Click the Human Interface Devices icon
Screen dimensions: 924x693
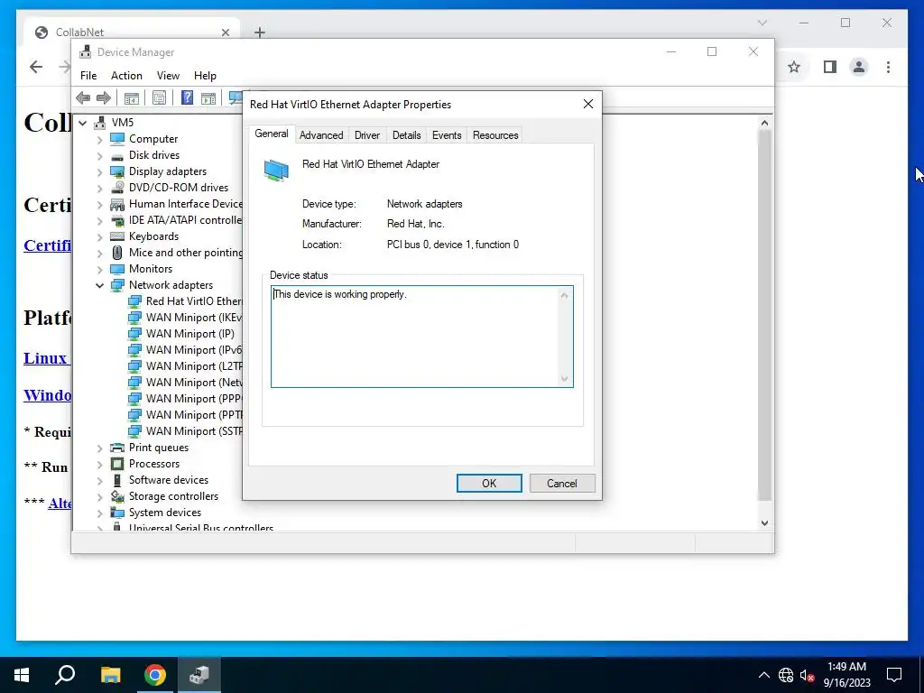tap(118, 204)
